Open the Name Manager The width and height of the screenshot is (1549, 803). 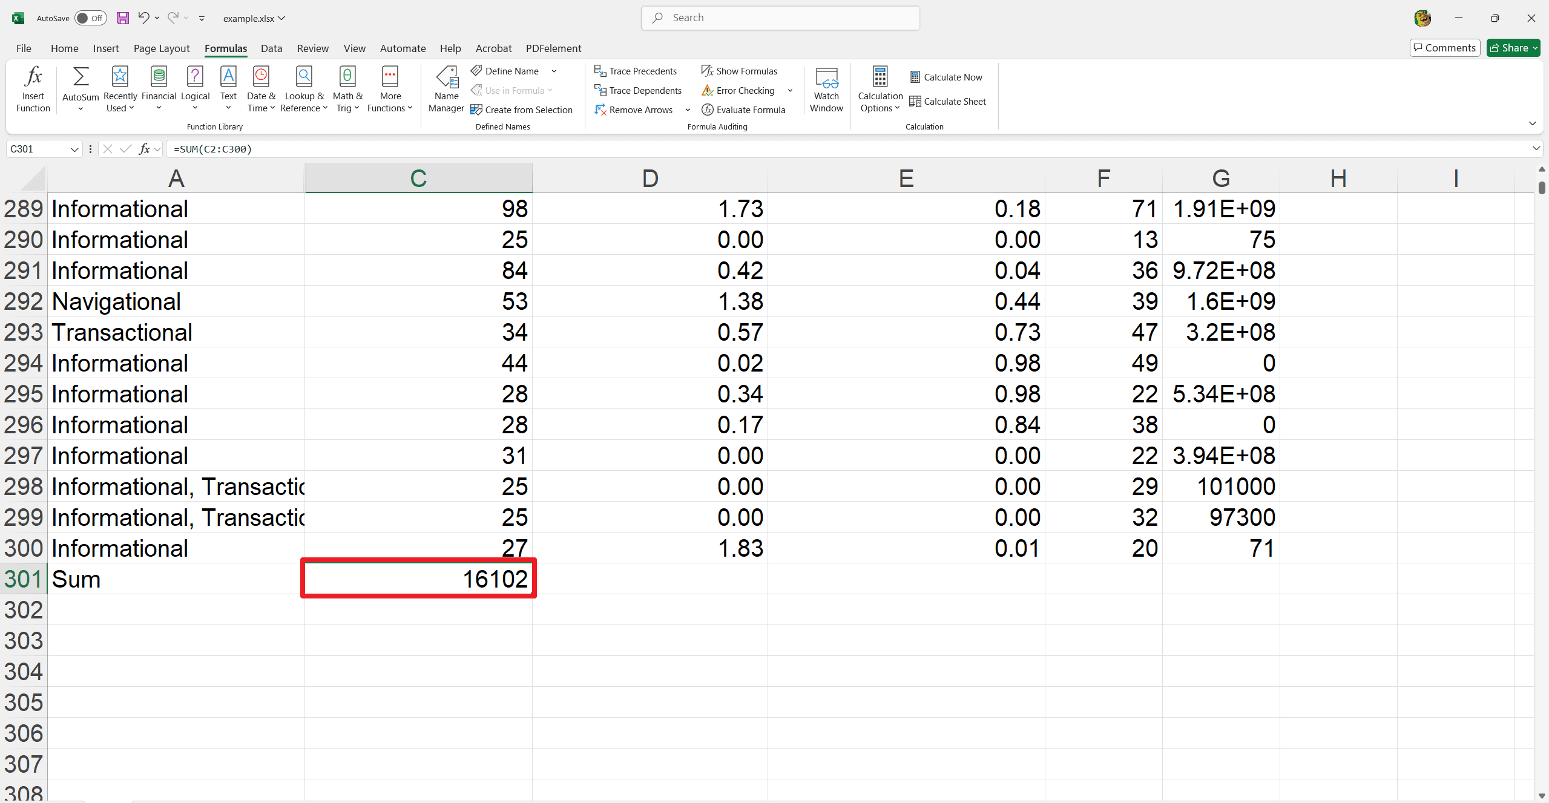[x=446, y=89]
